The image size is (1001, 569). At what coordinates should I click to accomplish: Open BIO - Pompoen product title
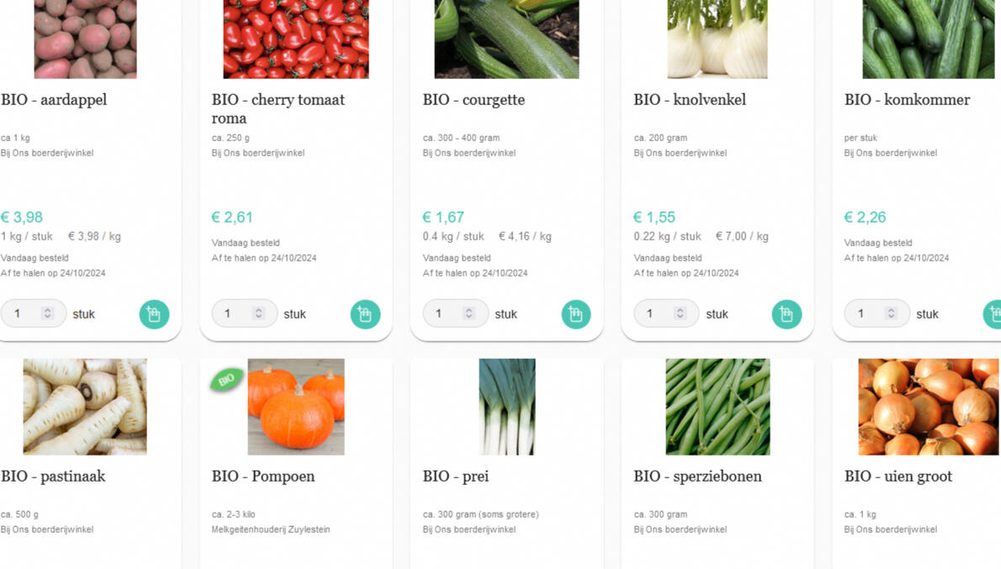pos(263,477)
